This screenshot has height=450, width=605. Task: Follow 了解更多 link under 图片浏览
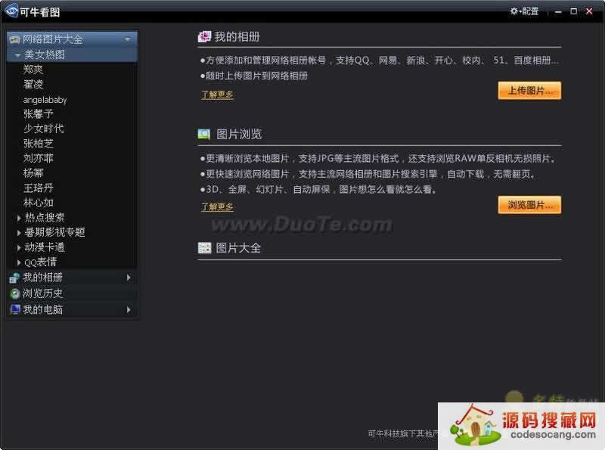coord(217,207)
